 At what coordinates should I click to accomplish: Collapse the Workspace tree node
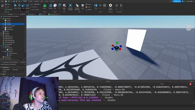click(x=1, y=18)
